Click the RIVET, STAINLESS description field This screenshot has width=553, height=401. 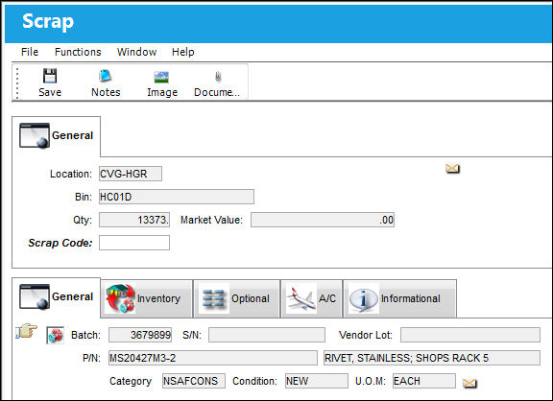coord(432,358)
